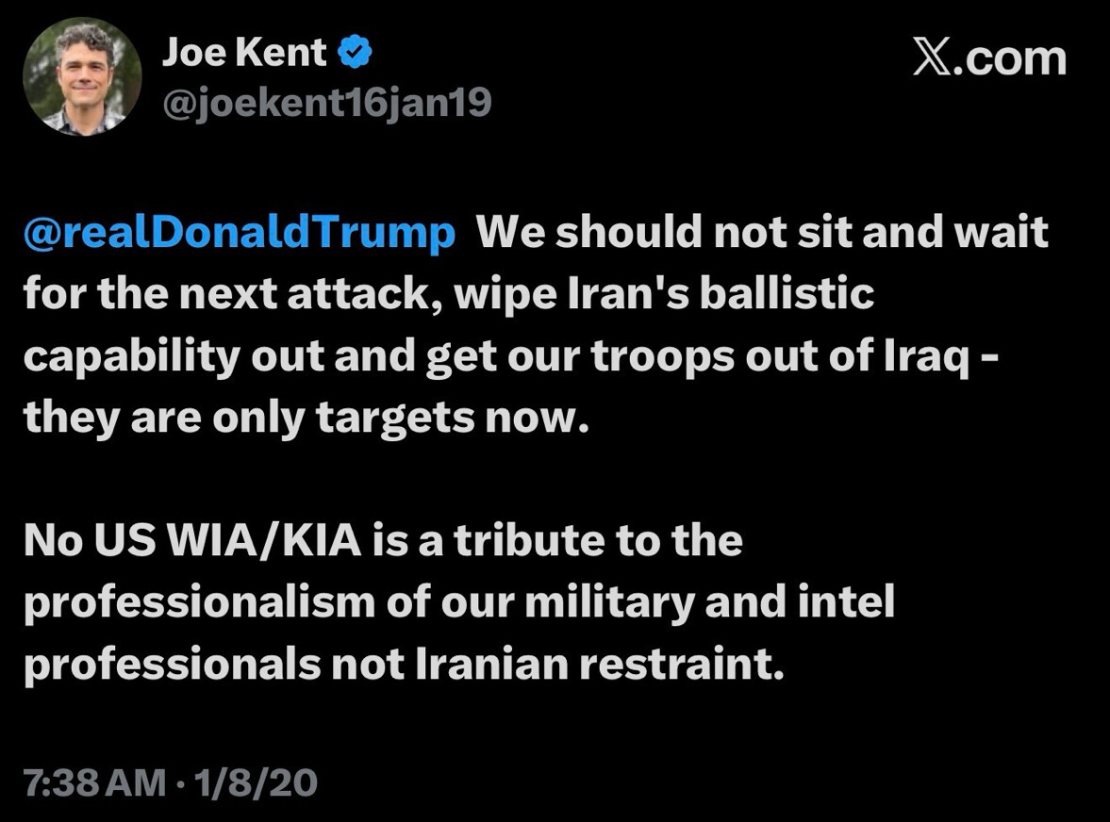Click the word "professionalism" in the post

pos(198,603)
